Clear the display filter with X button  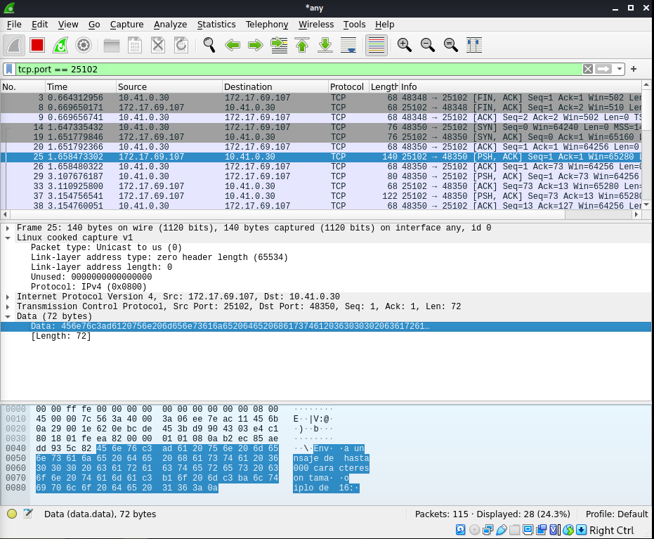pos(587,69)
